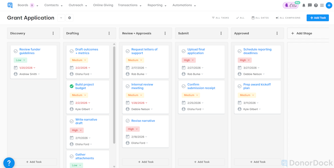Open the Transactions menu

coord(130,5)
